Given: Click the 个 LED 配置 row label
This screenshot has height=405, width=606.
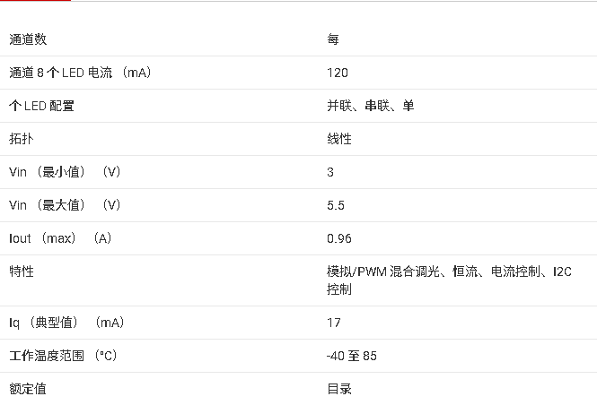Looking at the screenshot, I should [41, 106].
